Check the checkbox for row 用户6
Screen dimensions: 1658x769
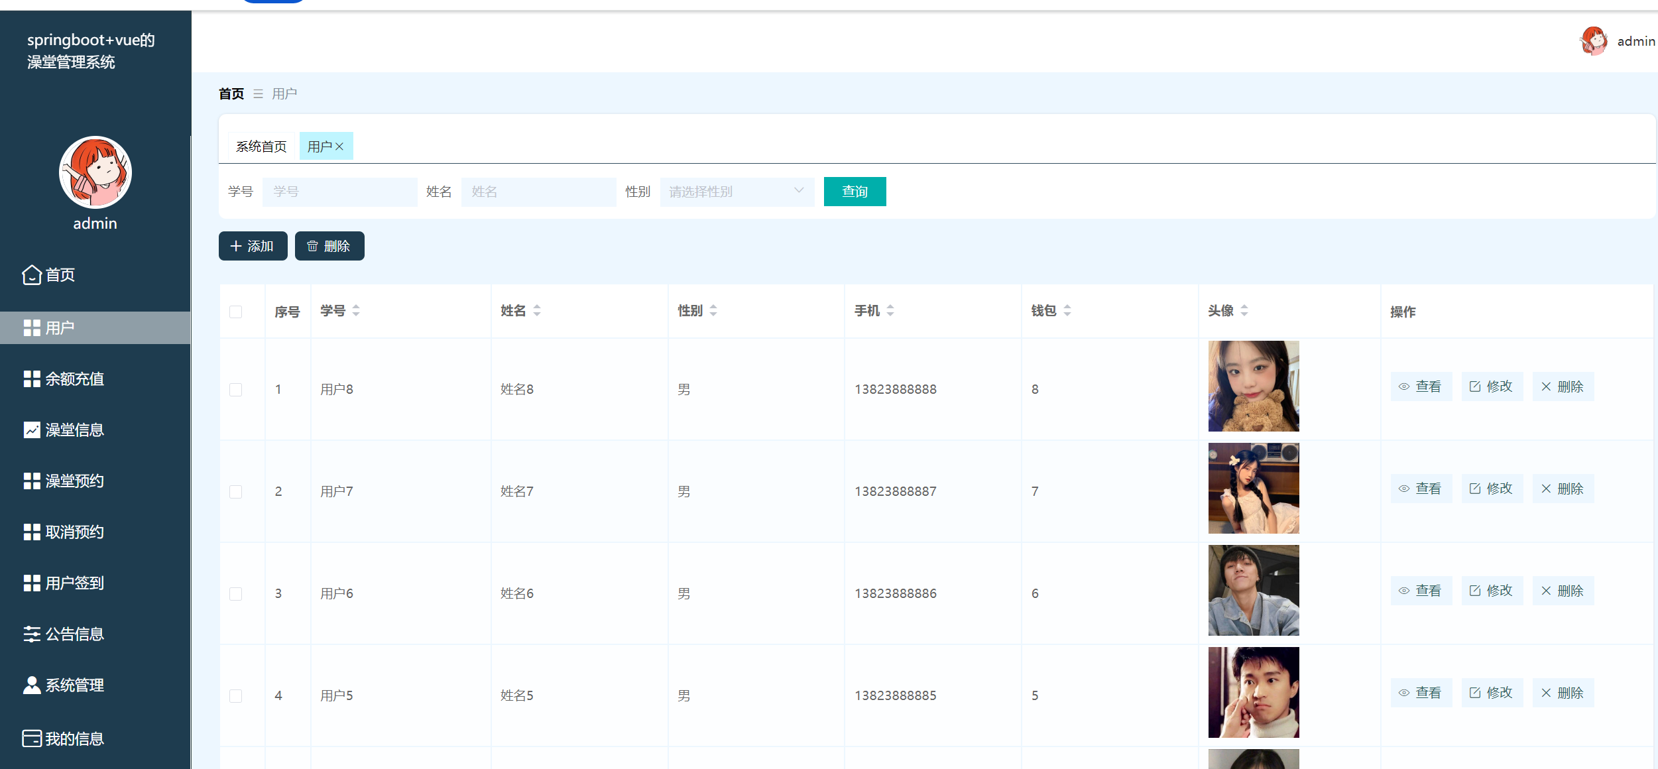point(235,593)
